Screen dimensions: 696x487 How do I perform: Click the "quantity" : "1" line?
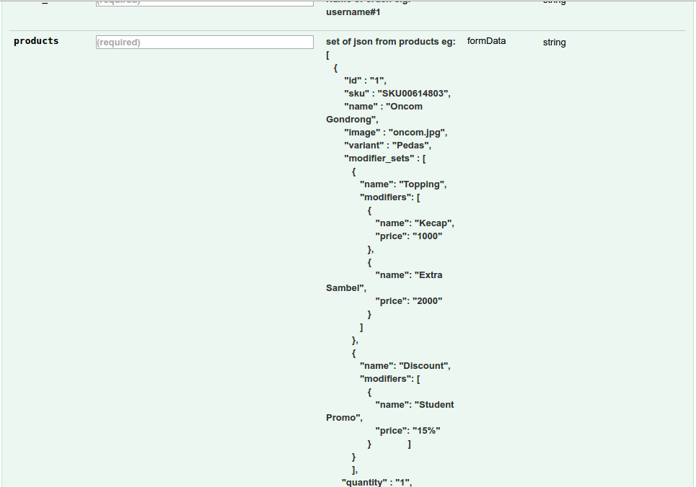(x=376, y=482)
